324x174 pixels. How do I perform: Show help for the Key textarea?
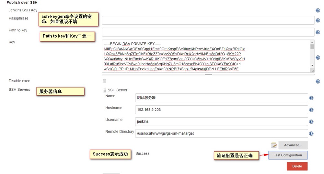click(x=318, y=57)
